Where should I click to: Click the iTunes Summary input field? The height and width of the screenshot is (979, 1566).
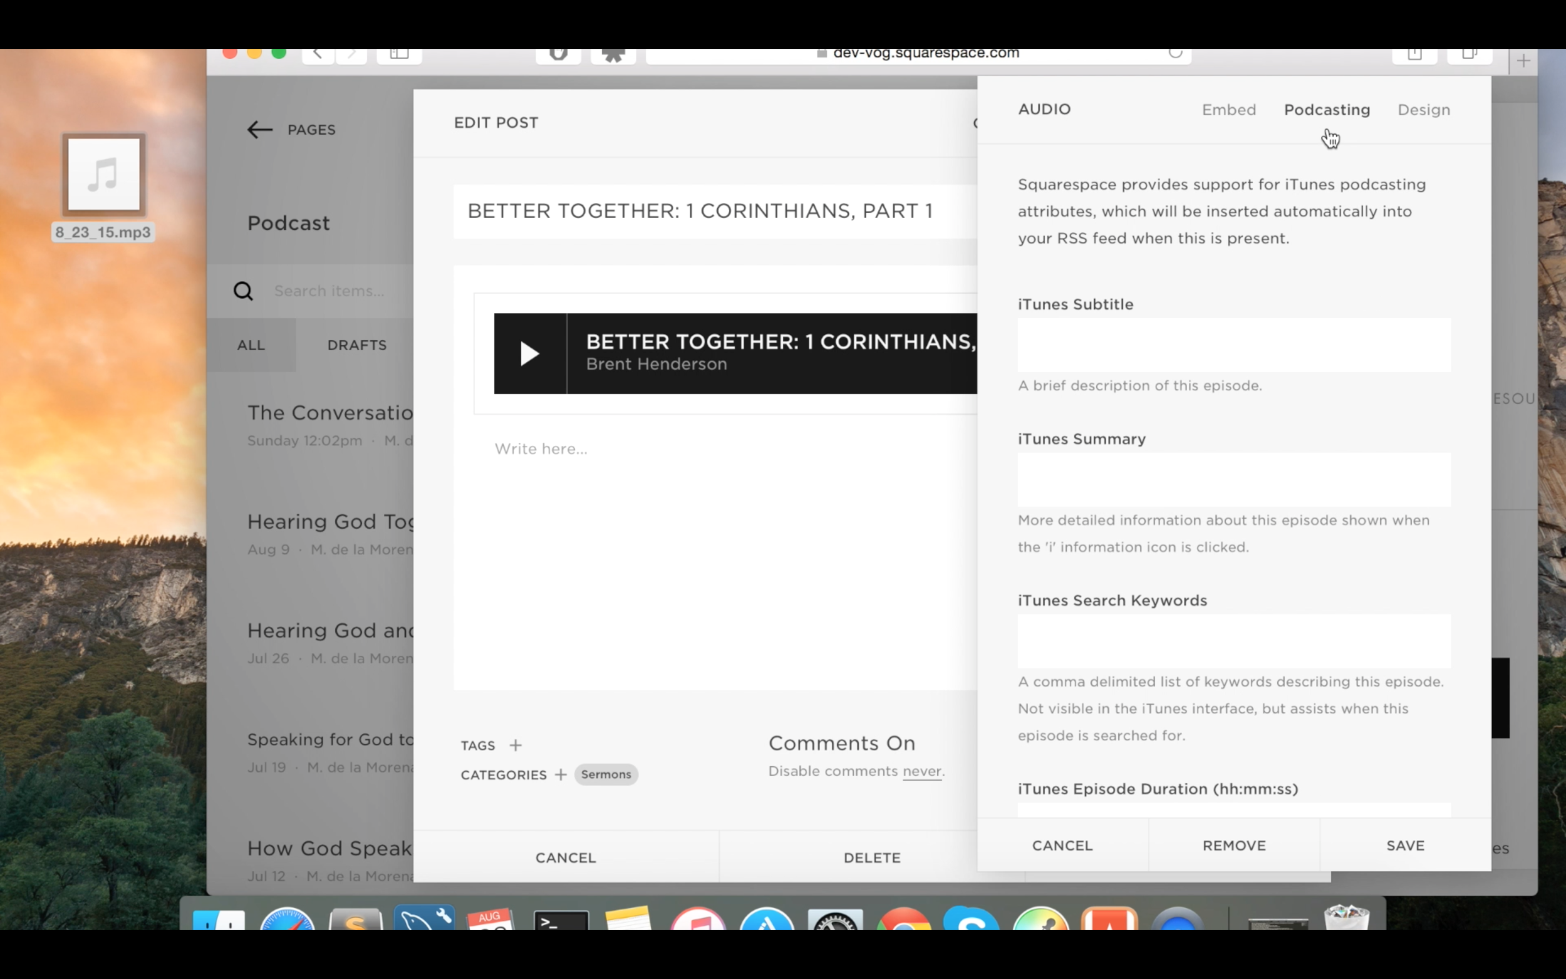[x=1234, y=480]
